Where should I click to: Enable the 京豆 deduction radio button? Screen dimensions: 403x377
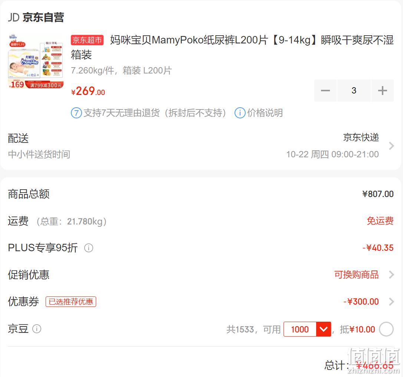(x=386, y=329)
